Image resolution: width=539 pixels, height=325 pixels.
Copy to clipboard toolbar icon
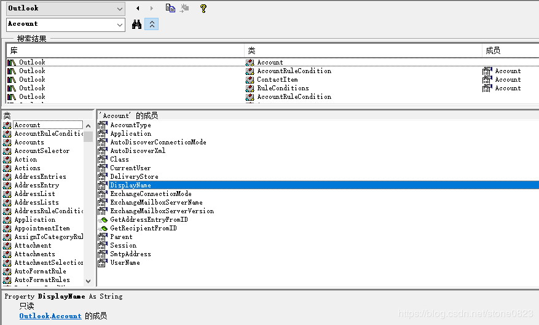point(170,8)
